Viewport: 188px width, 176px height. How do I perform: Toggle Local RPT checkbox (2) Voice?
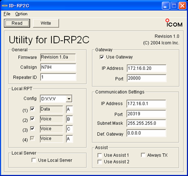[32, 119]
